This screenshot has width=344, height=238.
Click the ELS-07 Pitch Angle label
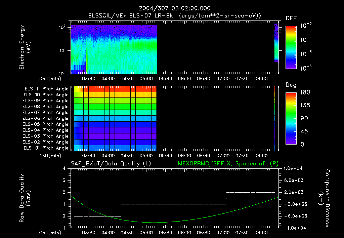[x=45, y=112]
